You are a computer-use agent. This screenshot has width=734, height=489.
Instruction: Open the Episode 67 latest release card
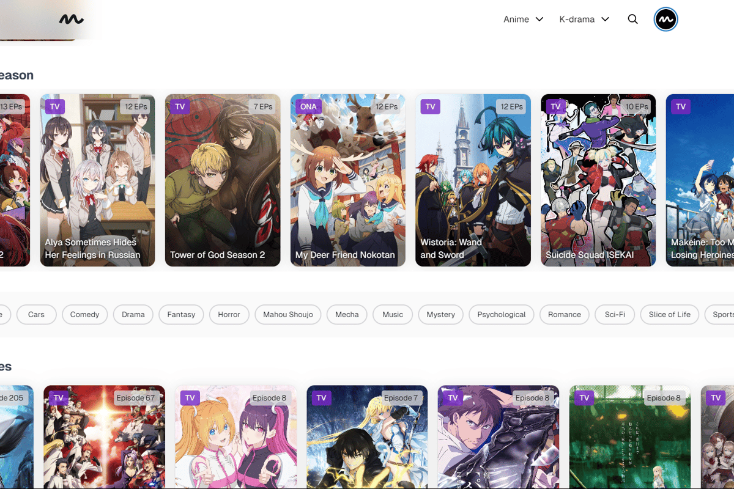[x=104, y=437]
